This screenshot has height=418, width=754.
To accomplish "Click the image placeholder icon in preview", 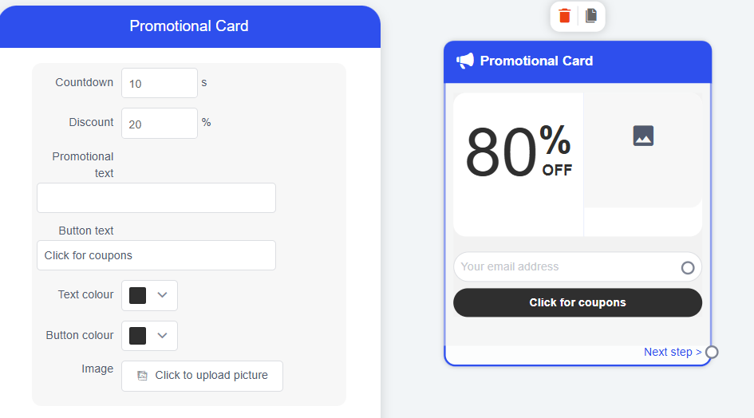I will coord(643,136).
